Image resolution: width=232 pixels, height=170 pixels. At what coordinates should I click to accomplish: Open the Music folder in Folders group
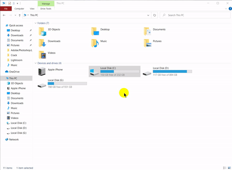pyautogui.click(x=95, y=43)
